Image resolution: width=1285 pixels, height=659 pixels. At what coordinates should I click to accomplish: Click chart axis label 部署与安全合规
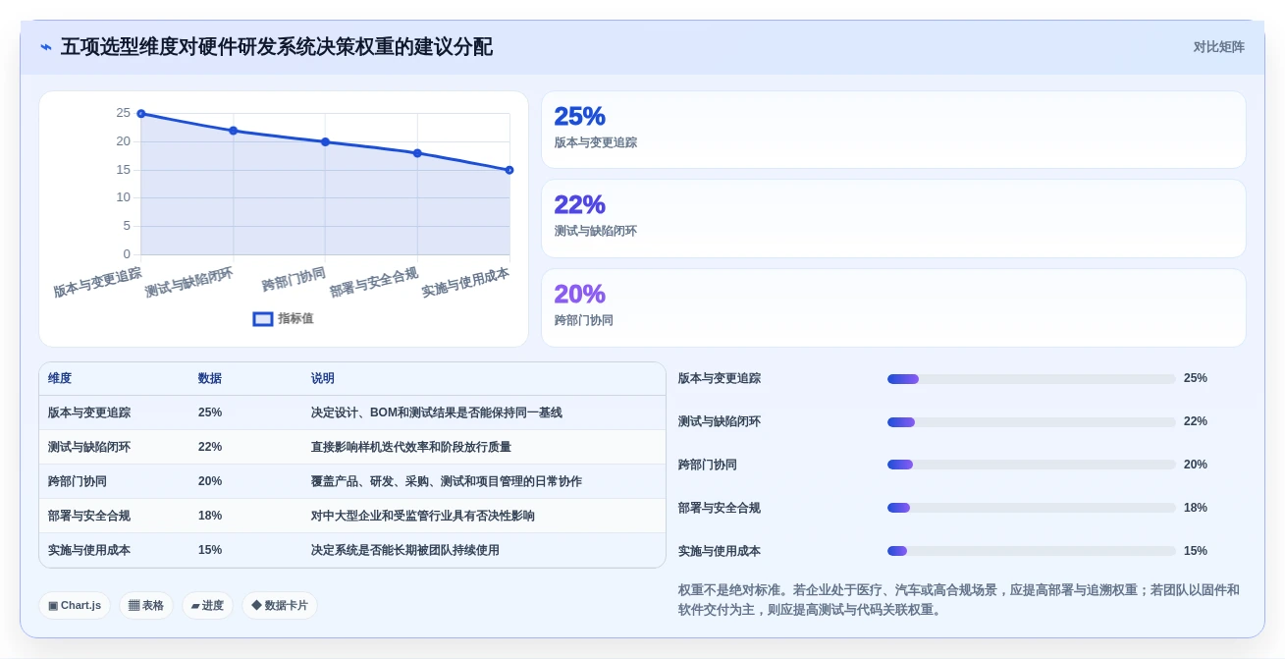pos(374,282)
